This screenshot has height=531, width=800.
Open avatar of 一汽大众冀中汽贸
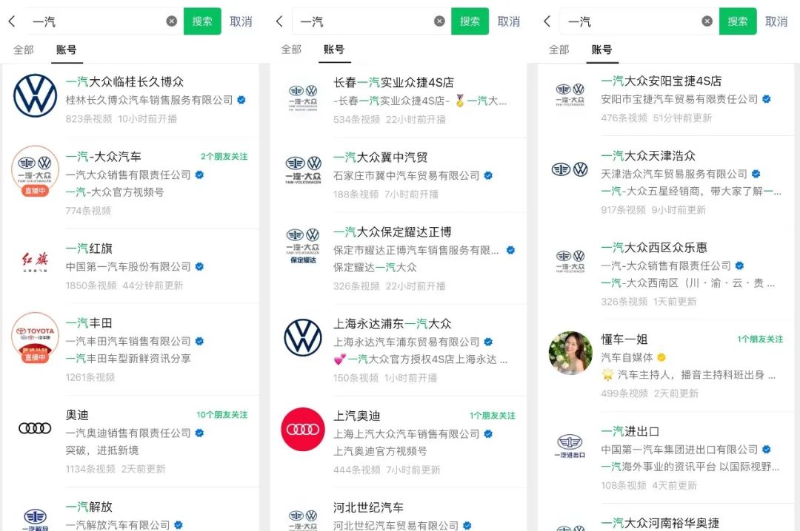coord(303,170)
